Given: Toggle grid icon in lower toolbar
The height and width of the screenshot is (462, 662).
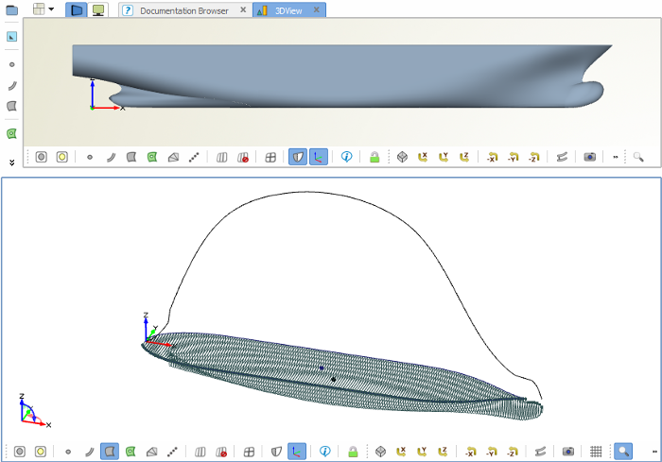Looking at the screenshot, I should (x=596, y=452).
